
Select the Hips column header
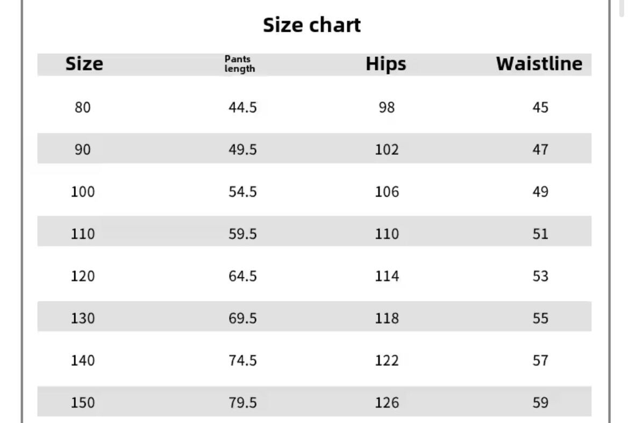[386, 64]
